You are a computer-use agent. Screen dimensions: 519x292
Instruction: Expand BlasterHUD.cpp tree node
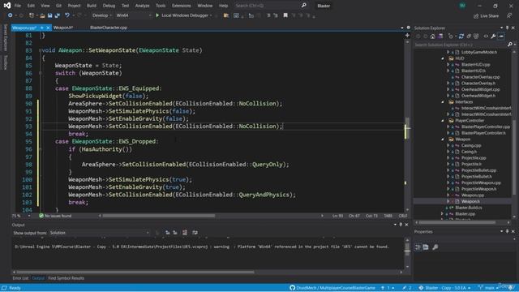click(448, 65)
